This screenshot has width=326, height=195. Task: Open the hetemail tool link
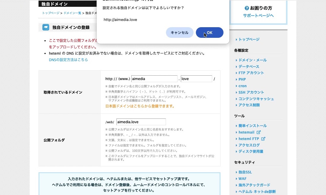click(x=246, y=132)
